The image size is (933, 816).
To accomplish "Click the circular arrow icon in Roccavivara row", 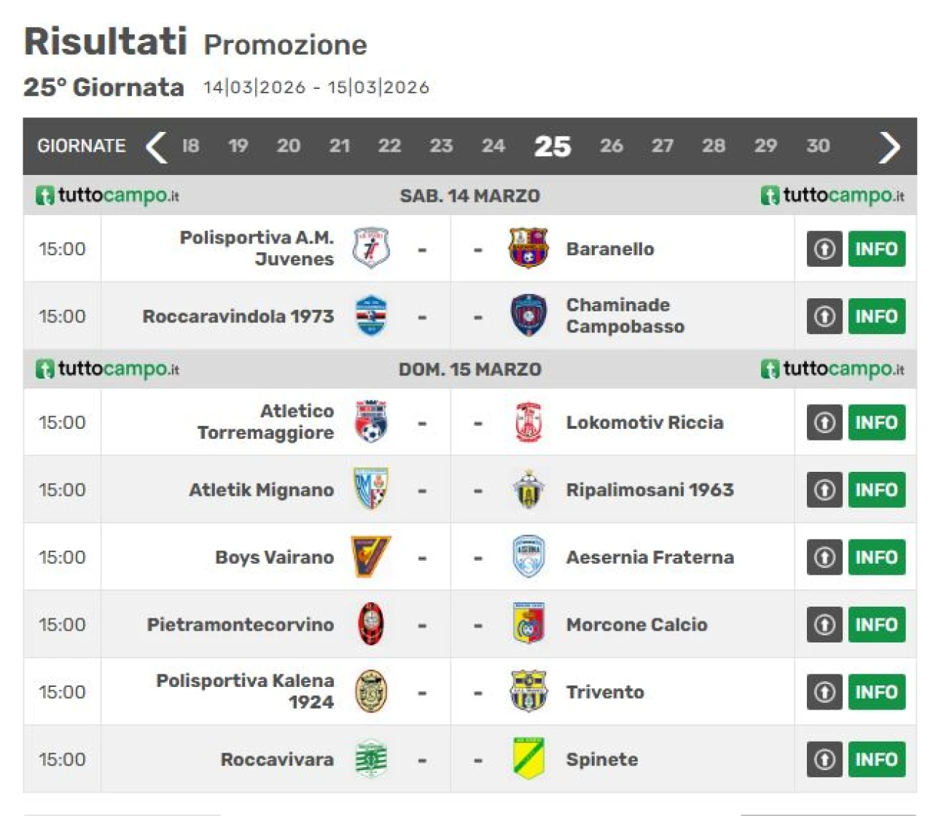I will pos(824,759).
